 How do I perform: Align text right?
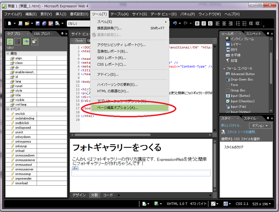click(230, 23)
